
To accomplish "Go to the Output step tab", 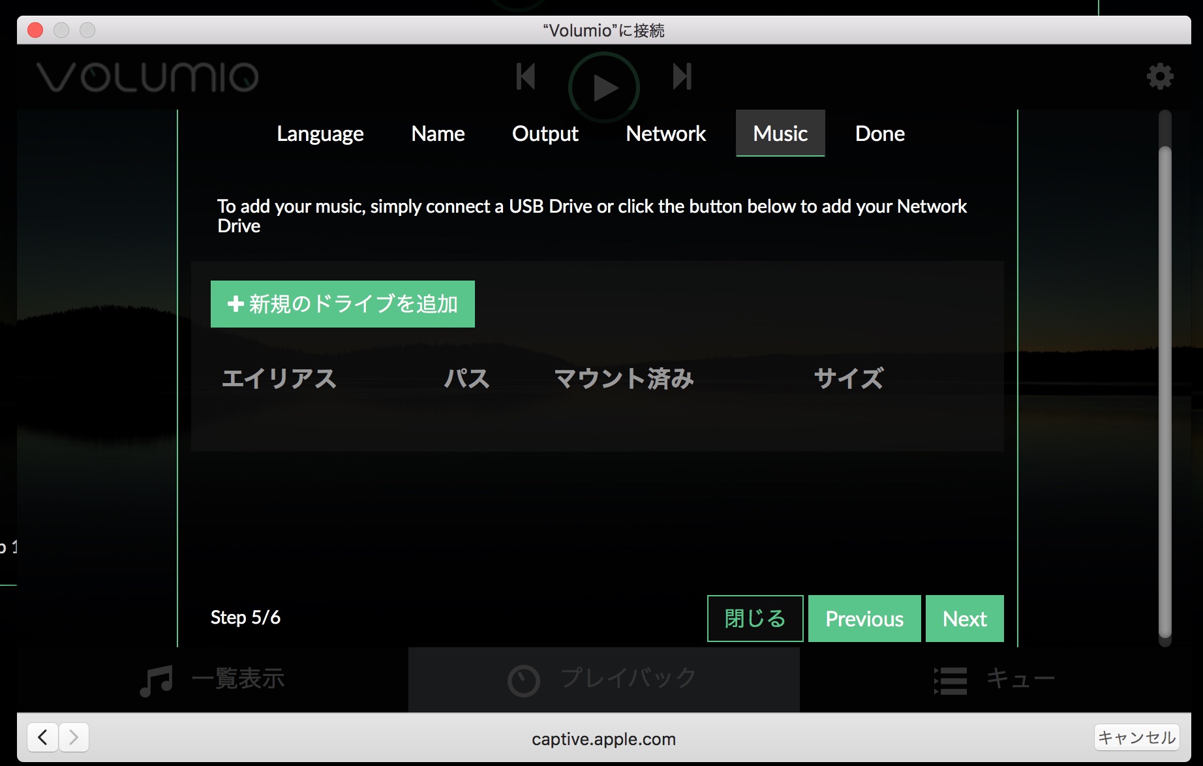I will pos(545,134).
